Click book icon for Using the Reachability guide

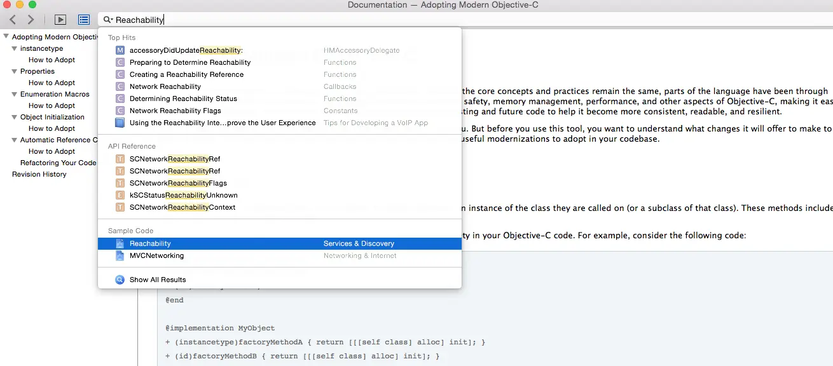pos(120,123)
